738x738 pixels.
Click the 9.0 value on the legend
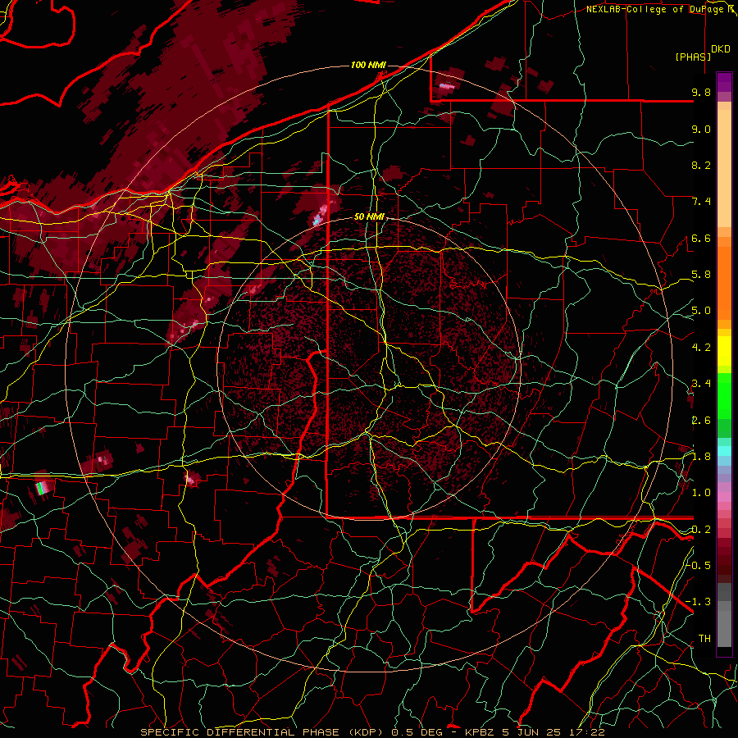701,129
